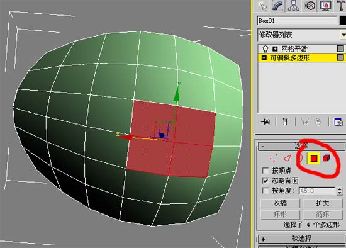Click the Box01 object name field
Screen dimensions: 346x248
pyautogui.click(x=297, y=21)
